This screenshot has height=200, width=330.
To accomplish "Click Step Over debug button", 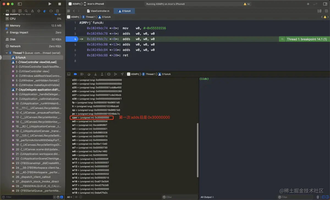I will [89, 74].
